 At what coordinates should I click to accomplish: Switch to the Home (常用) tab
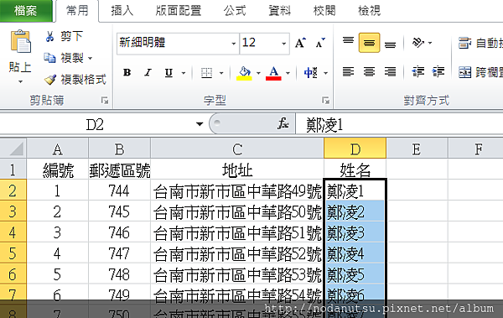pos(77,11)
